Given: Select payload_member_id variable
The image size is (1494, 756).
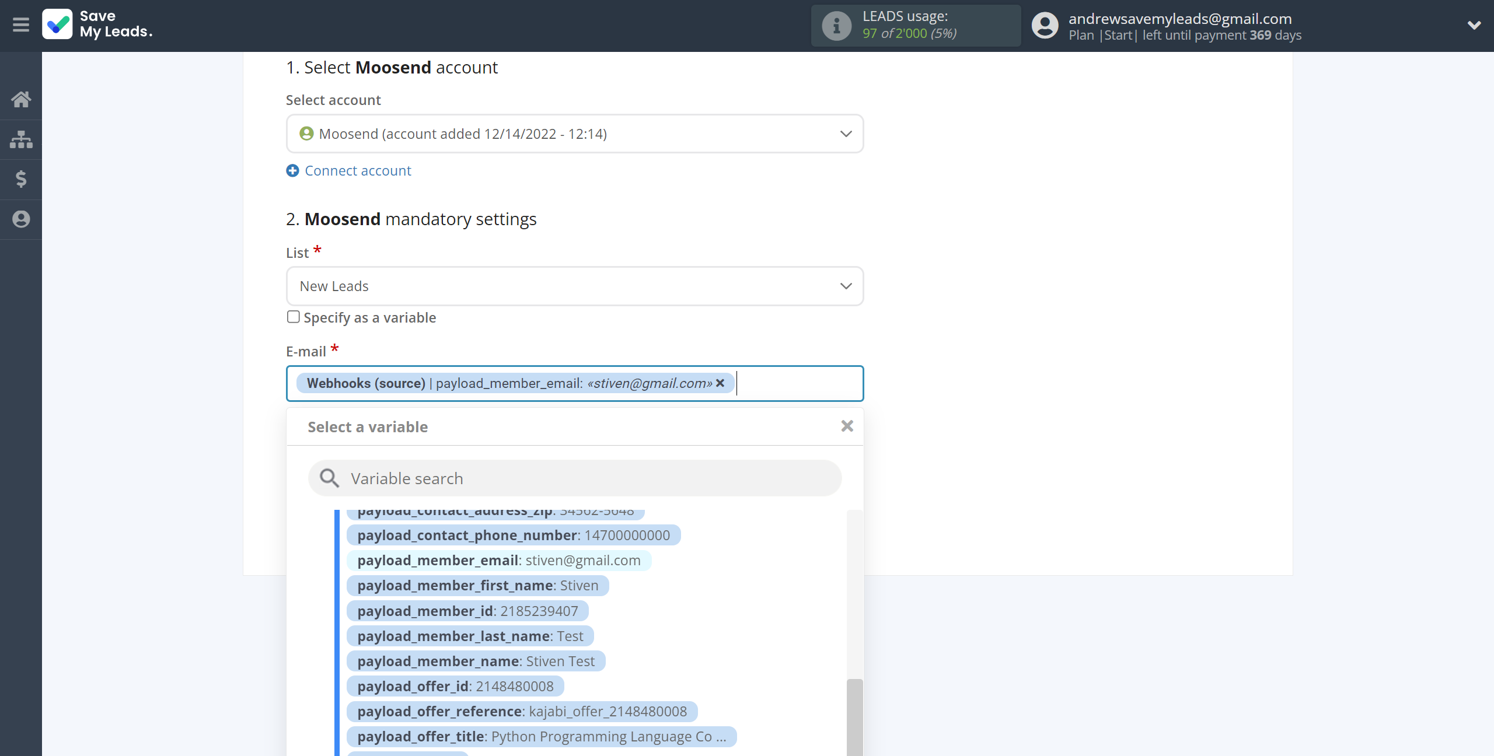Looking at the screenshot, I should pyautogui.click(x=467, y=611).
